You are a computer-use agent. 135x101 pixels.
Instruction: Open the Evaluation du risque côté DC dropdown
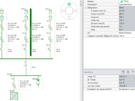[127, 89]
